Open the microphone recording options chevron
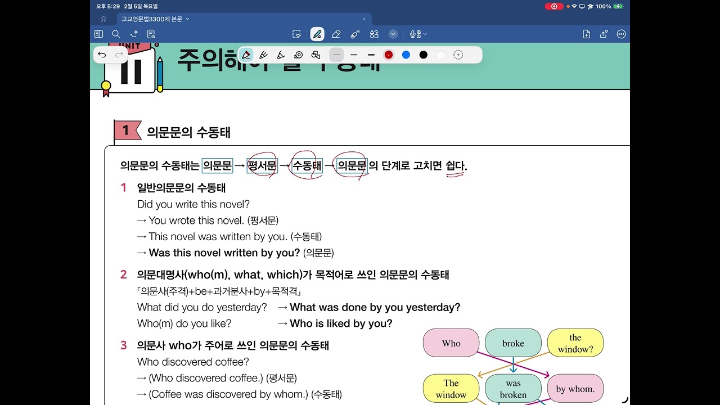This screenshot has height=405, width=720. click(425, 34)
